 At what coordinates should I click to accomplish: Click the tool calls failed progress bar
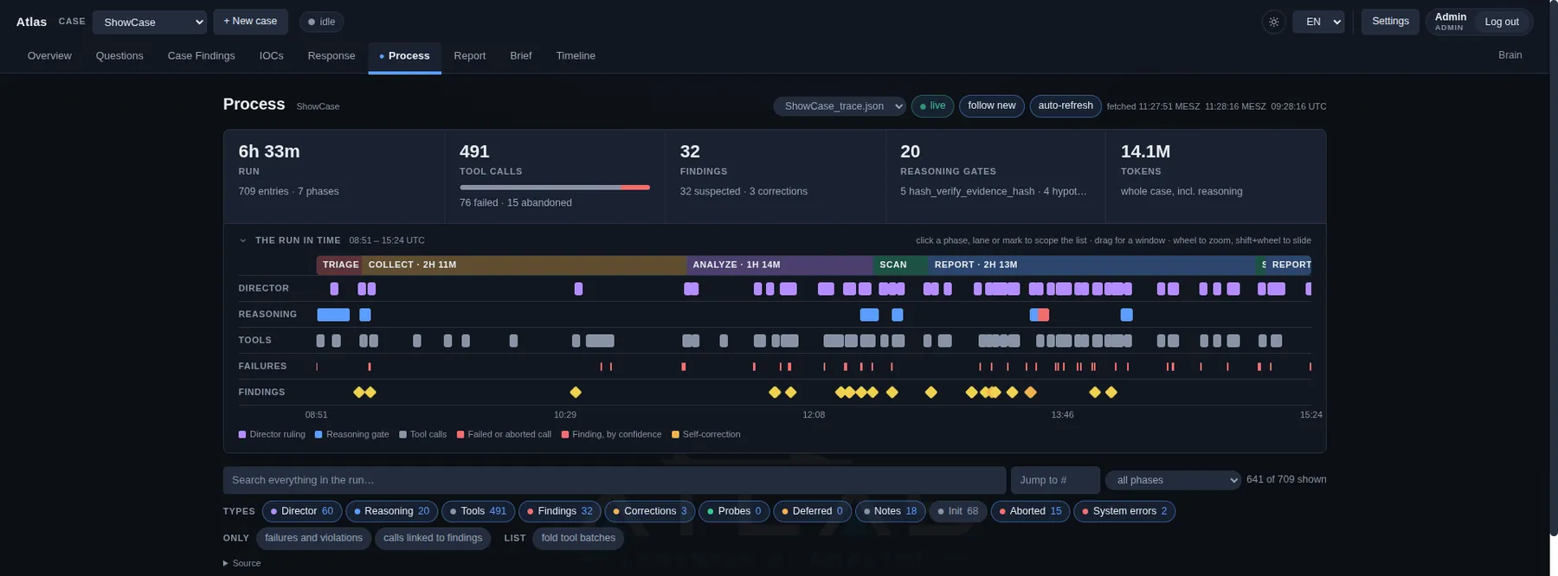[x=555, y=187]
